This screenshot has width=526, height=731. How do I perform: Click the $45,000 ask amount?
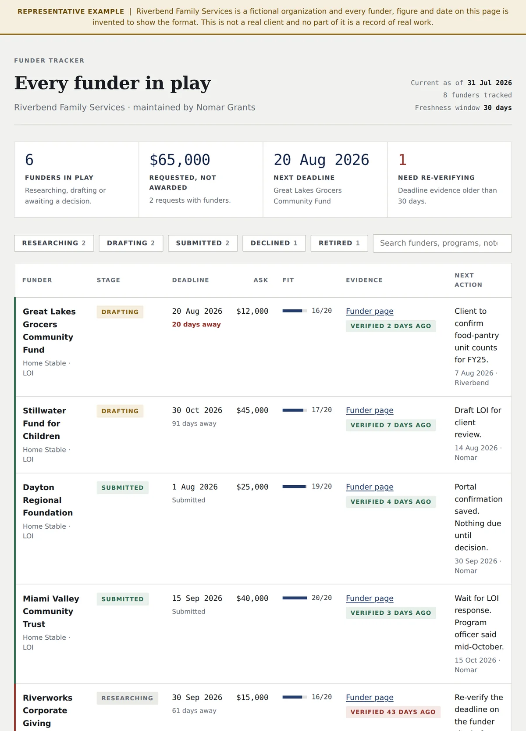click(252, 410)
